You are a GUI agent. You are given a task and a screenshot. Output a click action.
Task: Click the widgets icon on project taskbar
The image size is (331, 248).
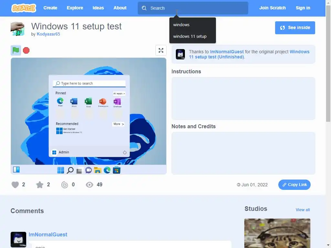click(16, 170)
